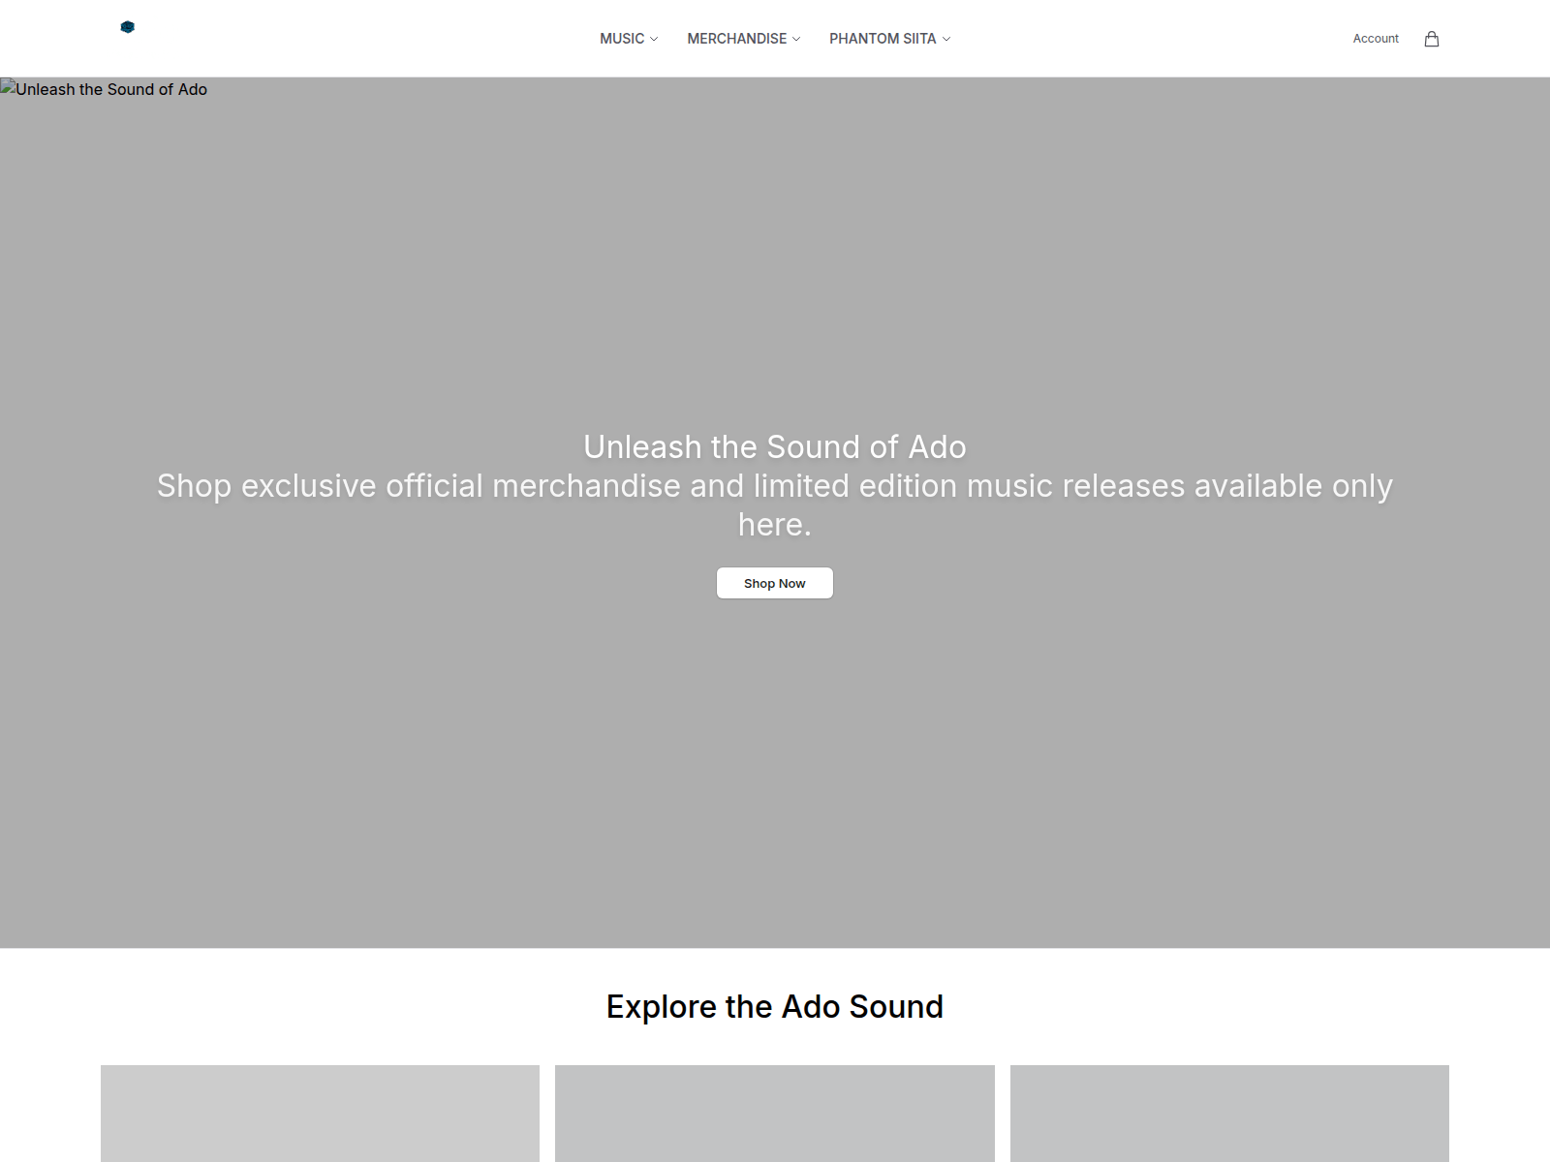
Task: Select the 'Explore the Ado Sound' heading
Action: coord(775,1007)
